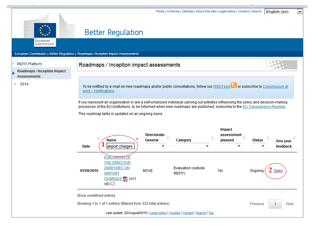The image size is (322, 226).
Task: Follow the RSS Feed text link
Action: (222, 87)
